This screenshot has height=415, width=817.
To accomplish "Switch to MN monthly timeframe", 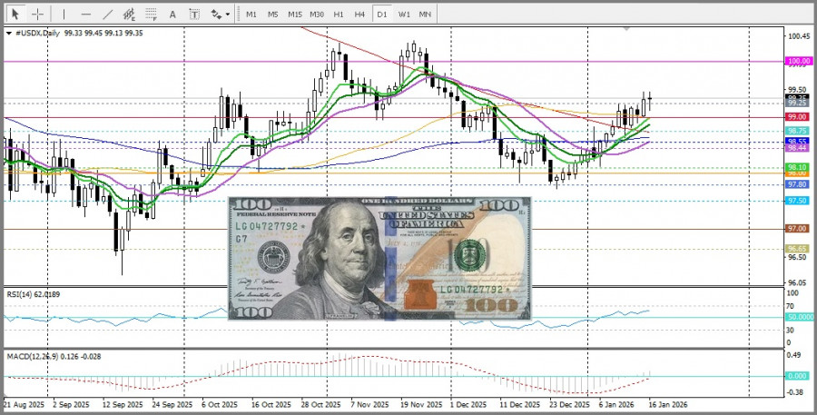I will click(x=425, y=15).
